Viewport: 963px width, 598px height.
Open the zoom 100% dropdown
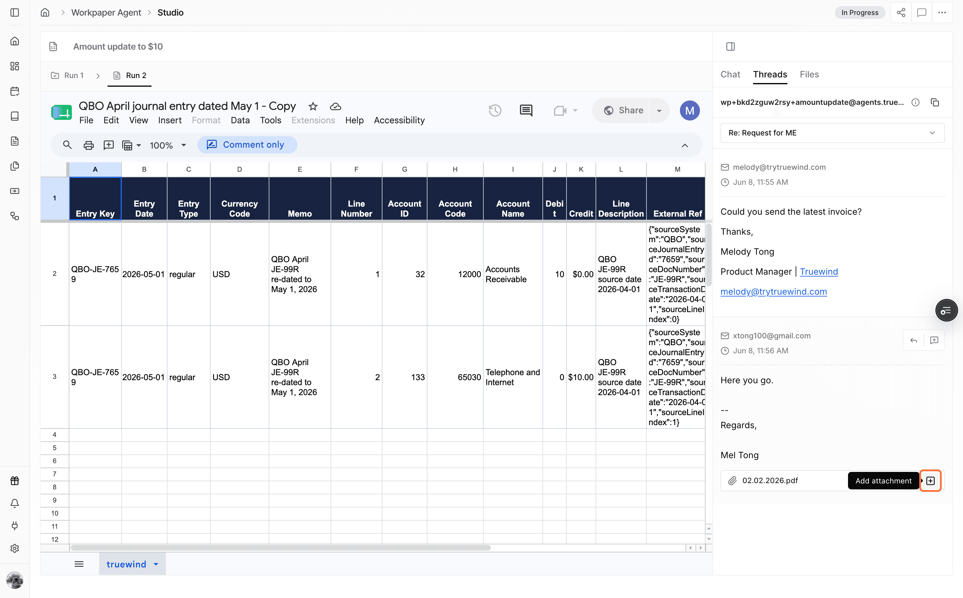point(168,145)
